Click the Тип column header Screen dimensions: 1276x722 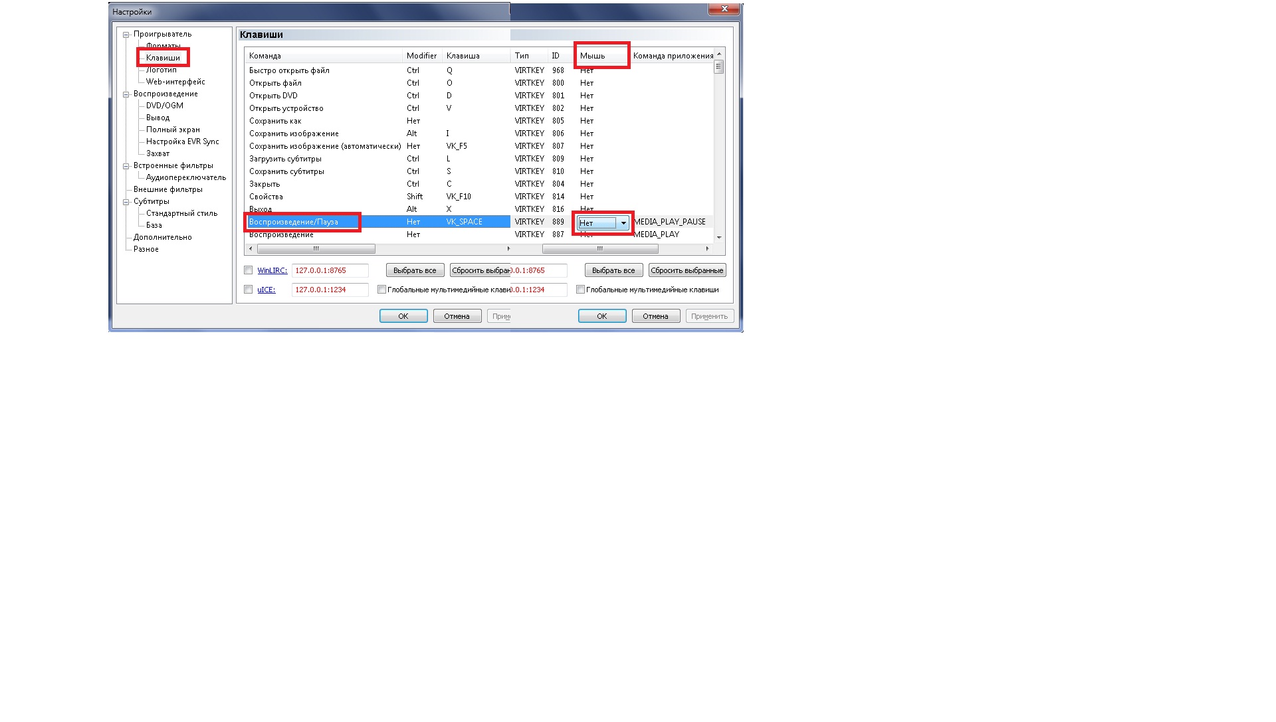(x=529, y=56)
